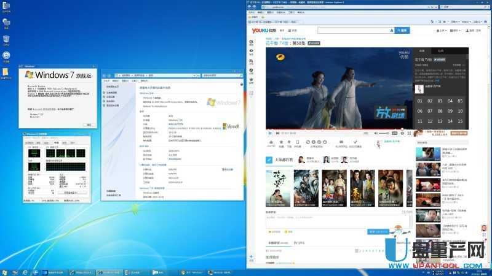
Task: Click the pinned Internet Explorer taskbar icon
Action: tap(25, 272)
